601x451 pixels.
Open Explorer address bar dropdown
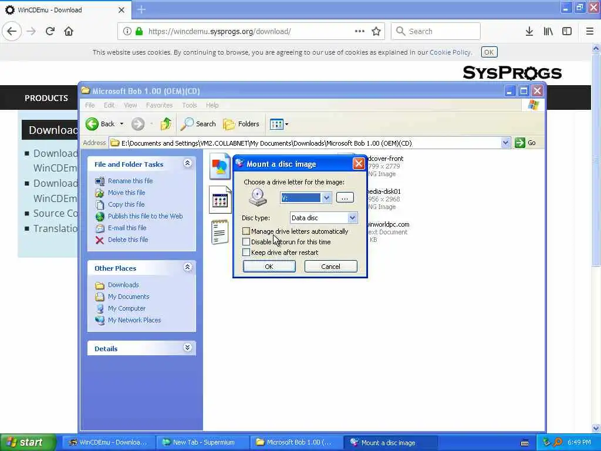point(505,143)
